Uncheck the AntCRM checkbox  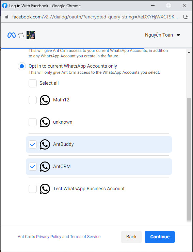pyautogui.click(x=33, y=167)
